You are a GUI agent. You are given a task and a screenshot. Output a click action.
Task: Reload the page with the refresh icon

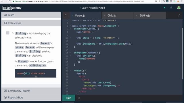[x=9, y=1]
